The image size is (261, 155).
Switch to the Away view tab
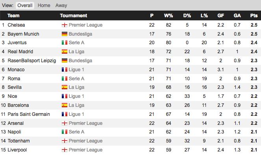point(61,5)
